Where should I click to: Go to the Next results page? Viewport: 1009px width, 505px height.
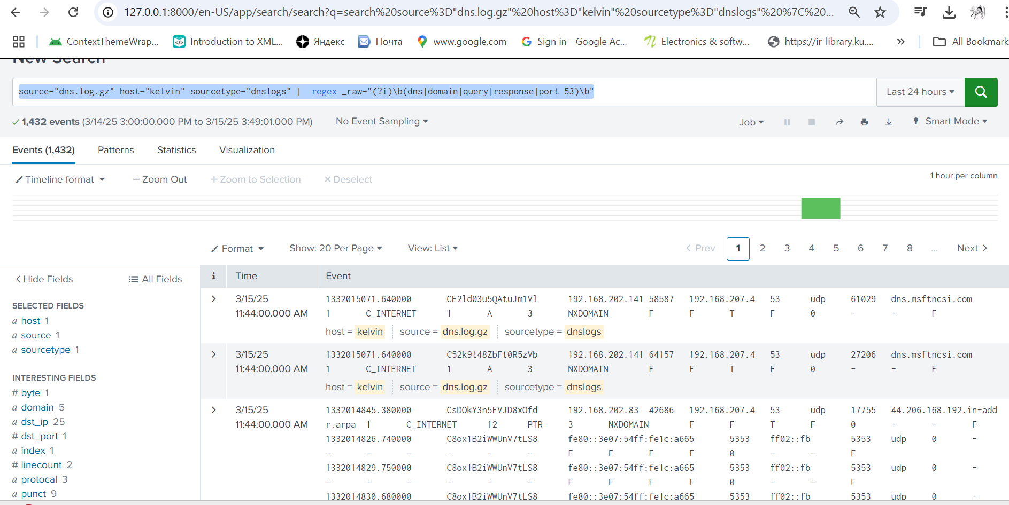(972, 248)
